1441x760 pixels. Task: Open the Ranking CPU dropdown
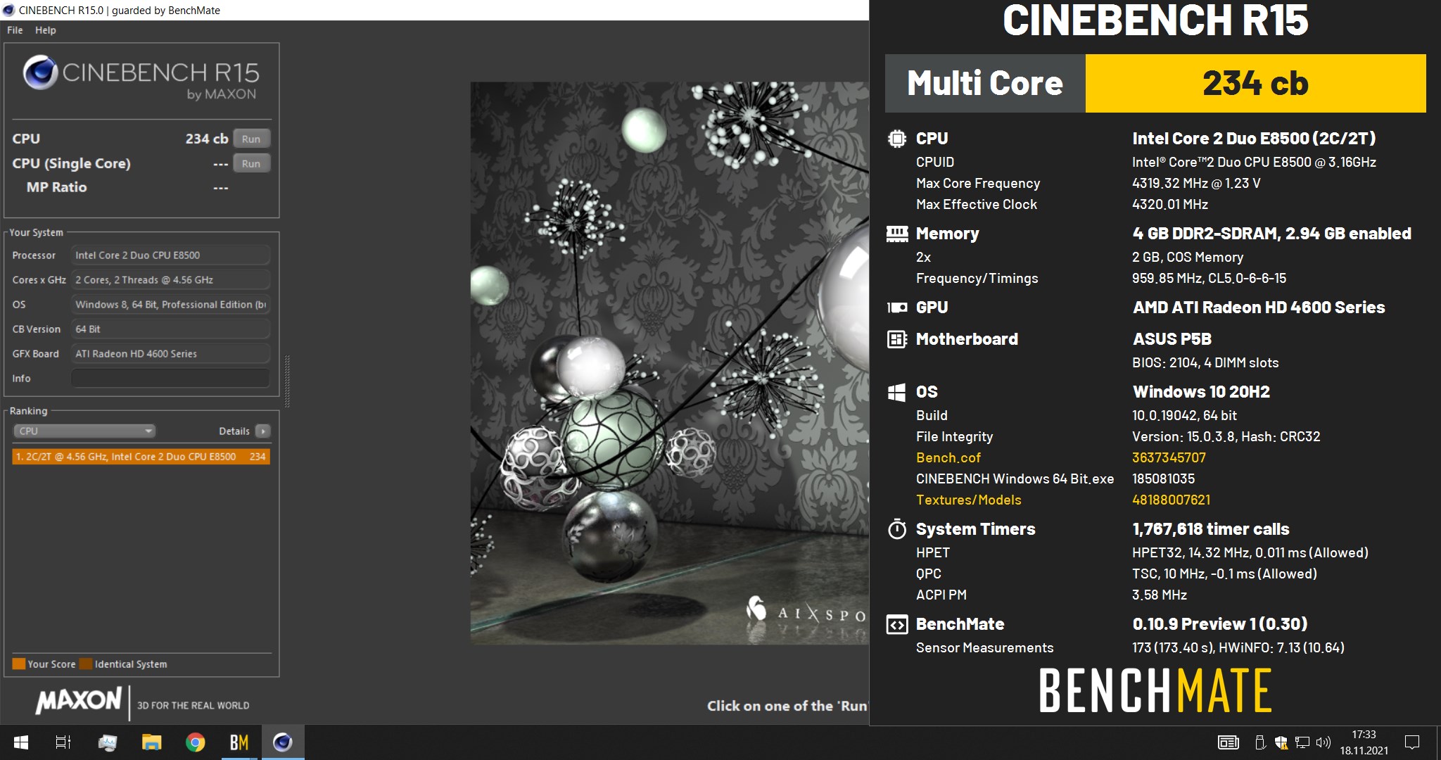84,431
